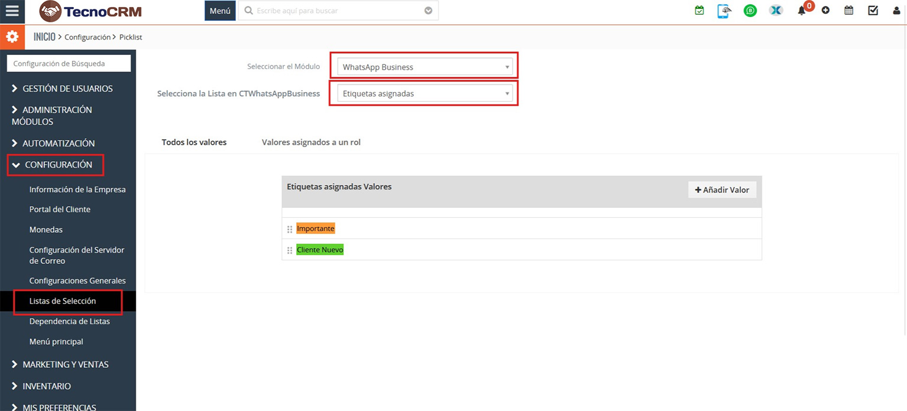Select the Todos los valores tab
907x411 pixels.
click(x=194, y=142)
